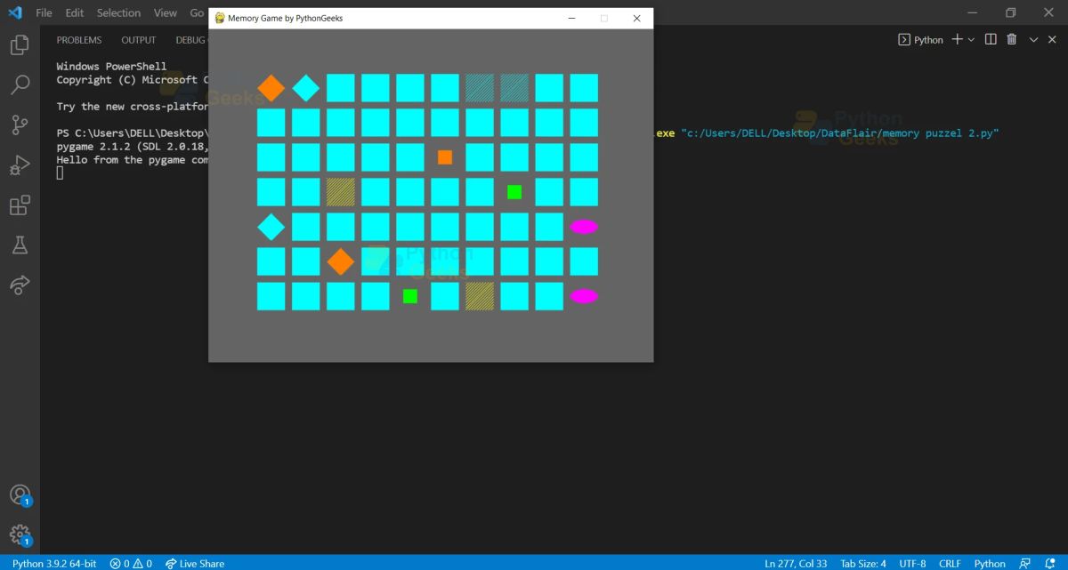The image size is (1068, 570).
Task: Open the Testing flask view
Action: [x=20, y=245]
